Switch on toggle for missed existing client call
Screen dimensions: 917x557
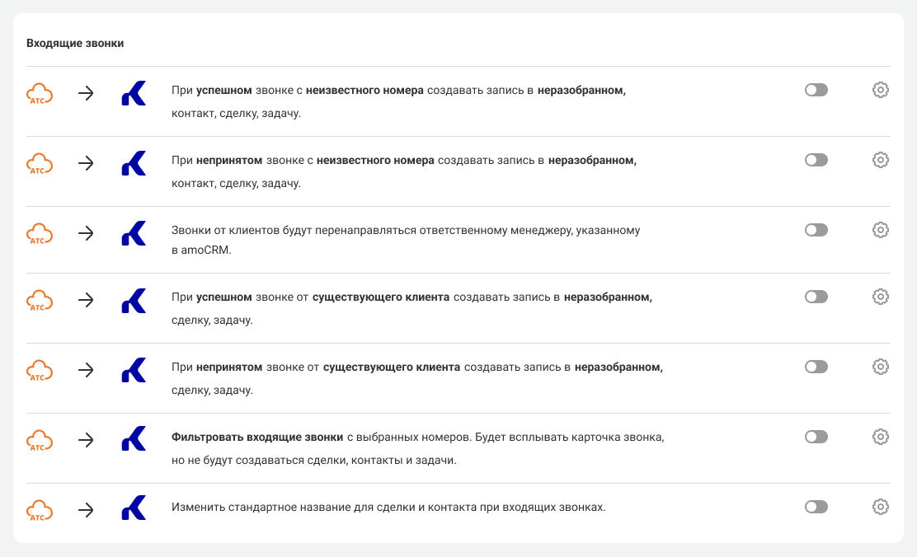816,367
